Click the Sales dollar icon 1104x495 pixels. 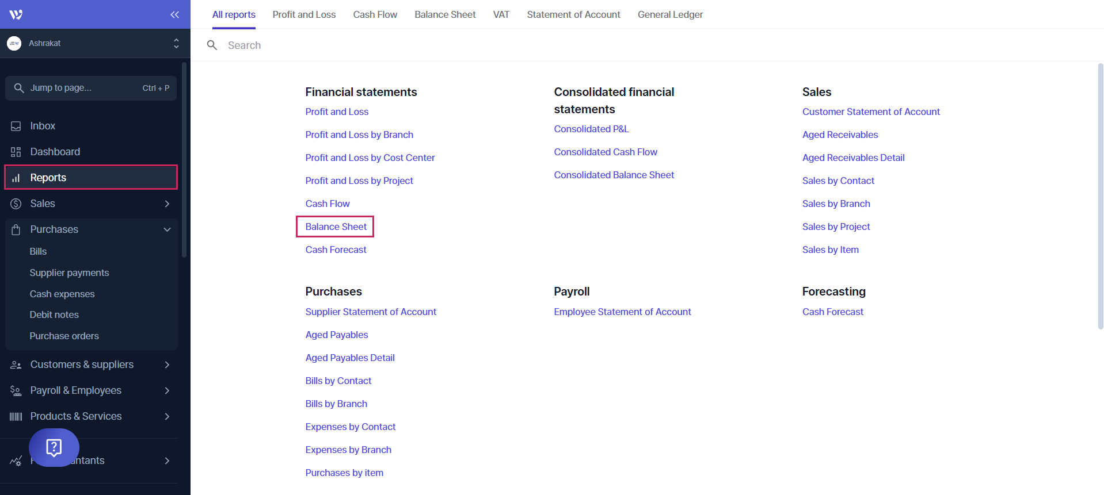(16, 204)
